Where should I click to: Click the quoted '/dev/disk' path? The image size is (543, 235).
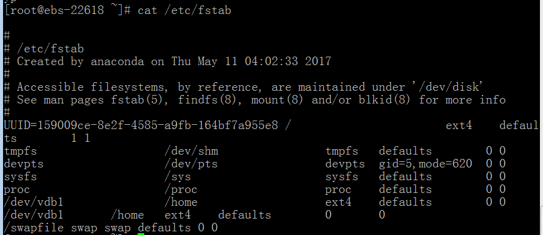coord(446,87)
